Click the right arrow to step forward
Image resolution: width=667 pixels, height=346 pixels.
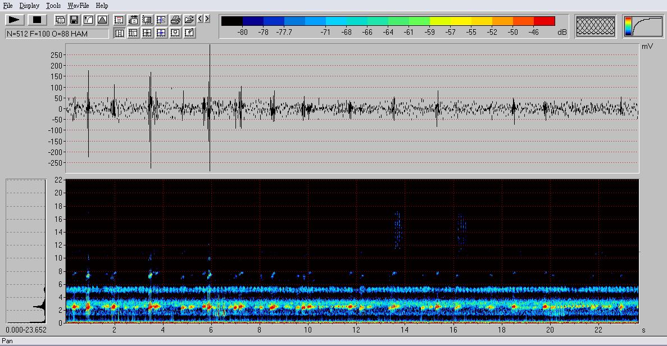click(x=207, y=19)
